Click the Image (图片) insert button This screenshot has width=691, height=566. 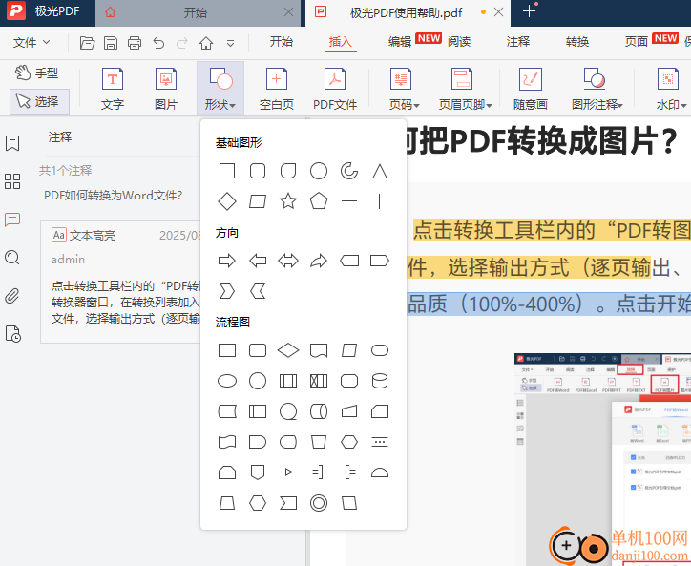[x=166, y=89]
